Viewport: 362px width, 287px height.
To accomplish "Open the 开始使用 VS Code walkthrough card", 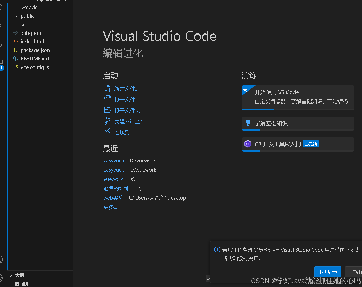I will (x=298, y=97).
